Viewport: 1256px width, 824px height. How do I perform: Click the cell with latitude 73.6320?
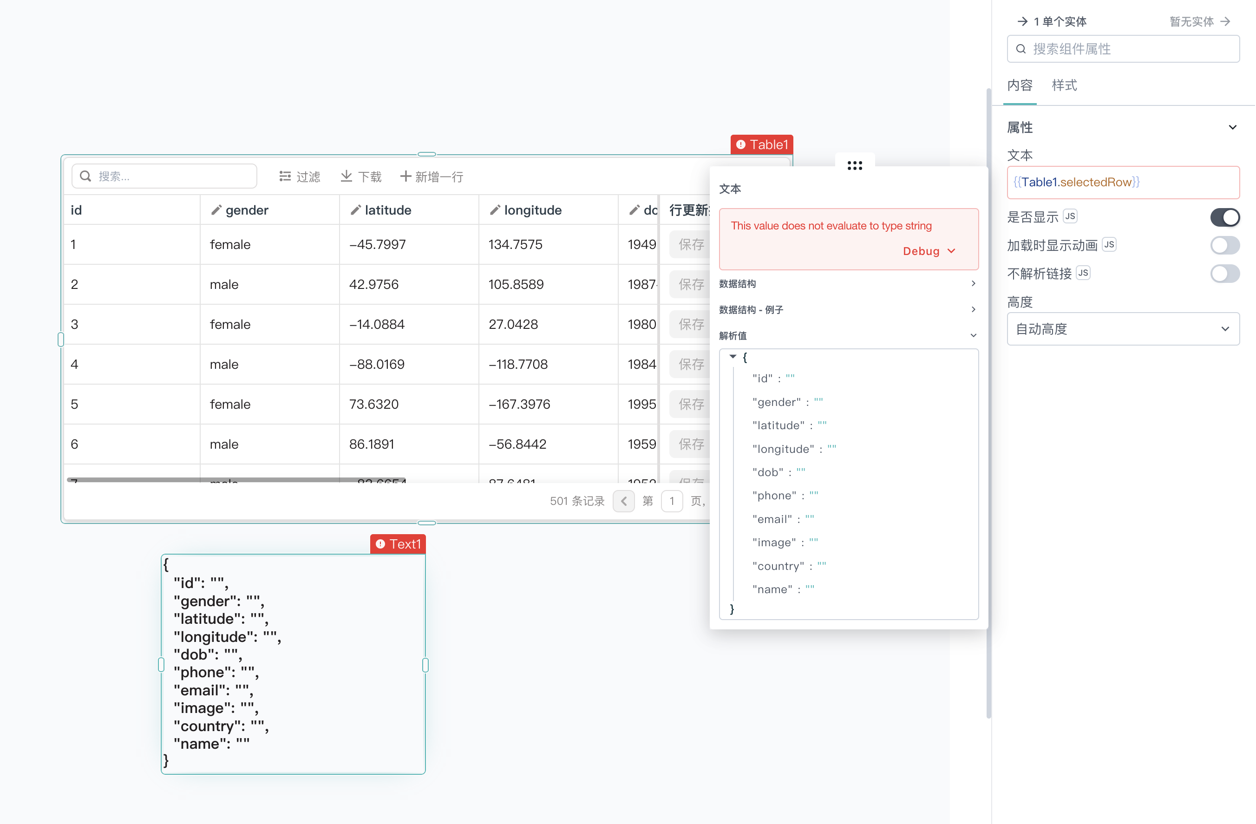(409, 405)
